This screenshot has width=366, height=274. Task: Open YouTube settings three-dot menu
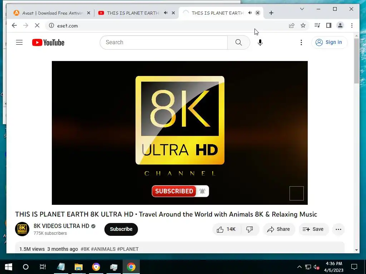tap(301, 42)
